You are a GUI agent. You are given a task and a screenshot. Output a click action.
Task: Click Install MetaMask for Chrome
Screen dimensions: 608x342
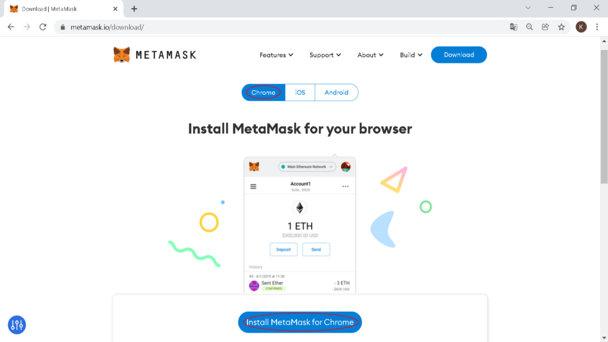[x=300, y=322]
